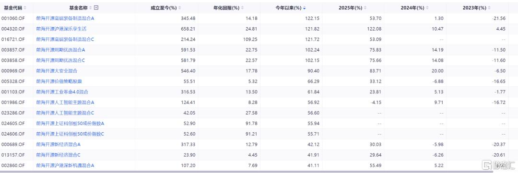518x173 pixels.
Task: Open fund 前海开源上证科创板50成份指数A
Action: (70, 124)
